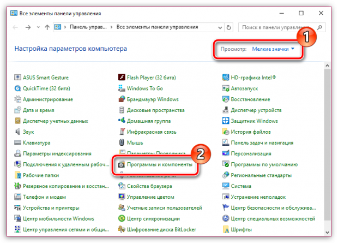Click the Домашняя группа icon

(122, 121)
